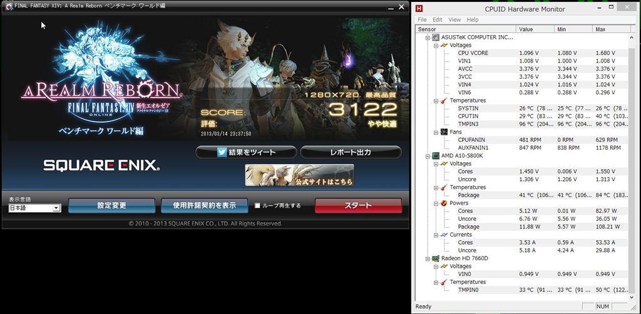Screen dimensions: 641x314
Task: Click the Hardware Monitor vertical scrollbar
Action: [x=632, y=167]
